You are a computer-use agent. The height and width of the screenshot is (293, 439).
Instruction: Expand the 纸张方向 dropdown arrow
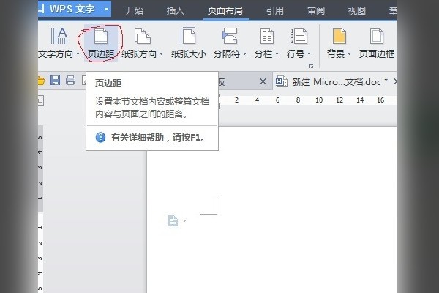(x=161, y=53)
